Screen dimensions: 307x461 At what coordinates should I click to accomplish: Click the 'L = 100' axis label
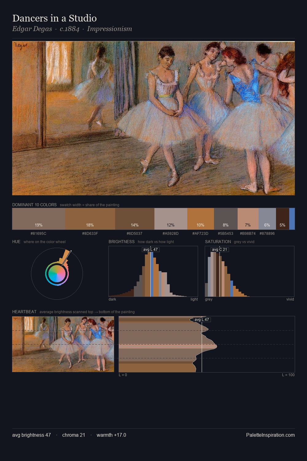point(288,375)
